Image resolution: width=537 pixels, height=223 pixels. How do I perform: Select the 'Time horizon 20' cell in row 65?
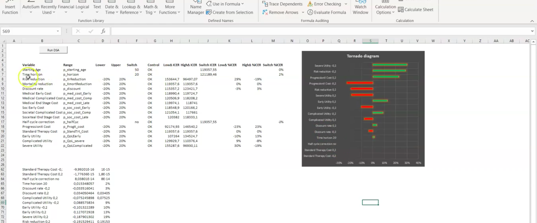click(42, 184)
